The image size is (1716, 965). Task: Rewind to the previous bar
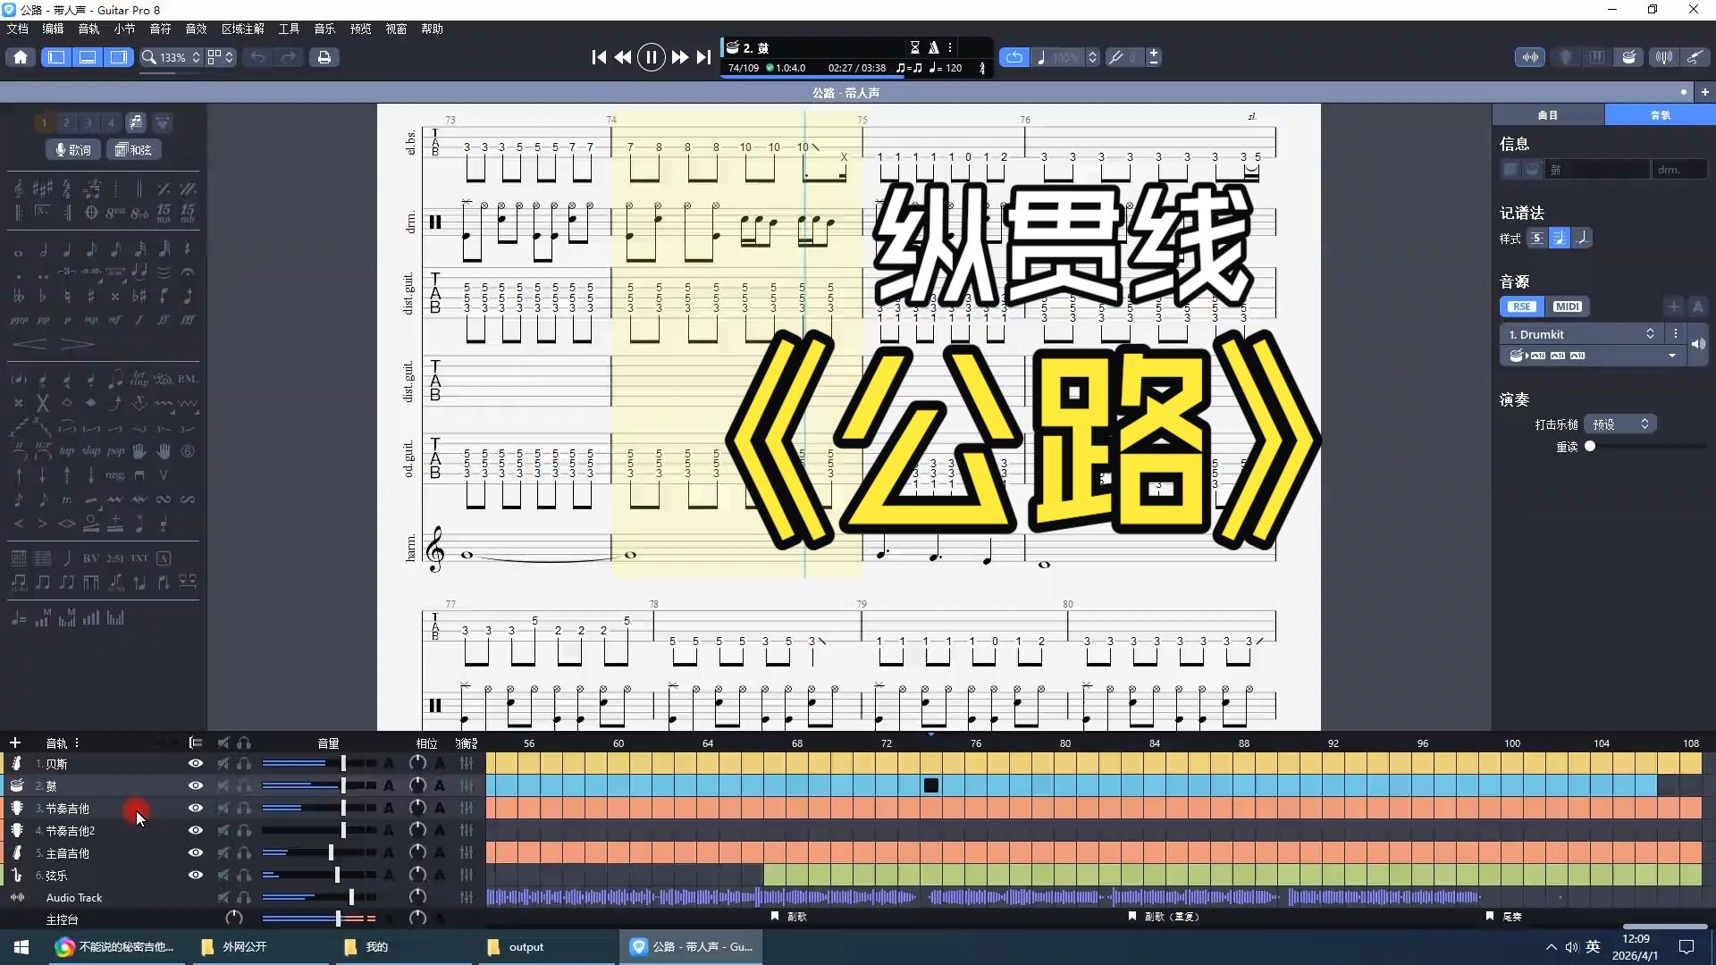pos(623,57)
